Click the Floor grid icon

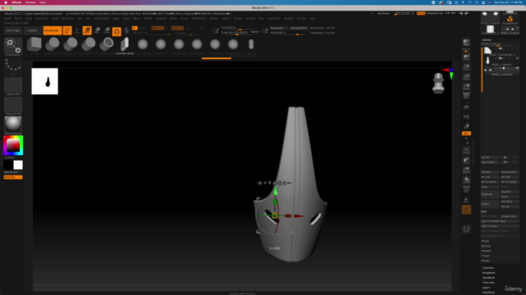[466, 107]
